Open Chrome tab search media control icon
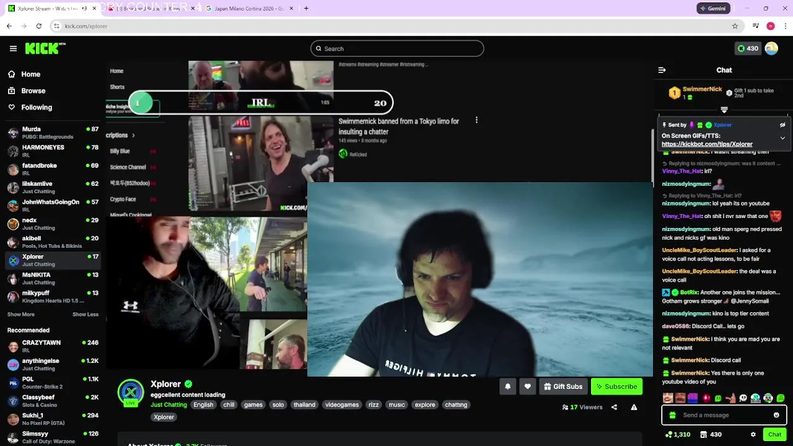Viewport: 793px width, 446px height. click(x=755, y=26)
